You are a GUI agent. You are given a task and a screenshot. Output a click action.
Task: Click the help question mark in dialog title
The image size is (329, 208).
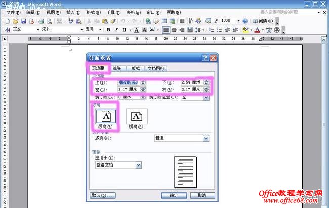(x=204, y=58)
